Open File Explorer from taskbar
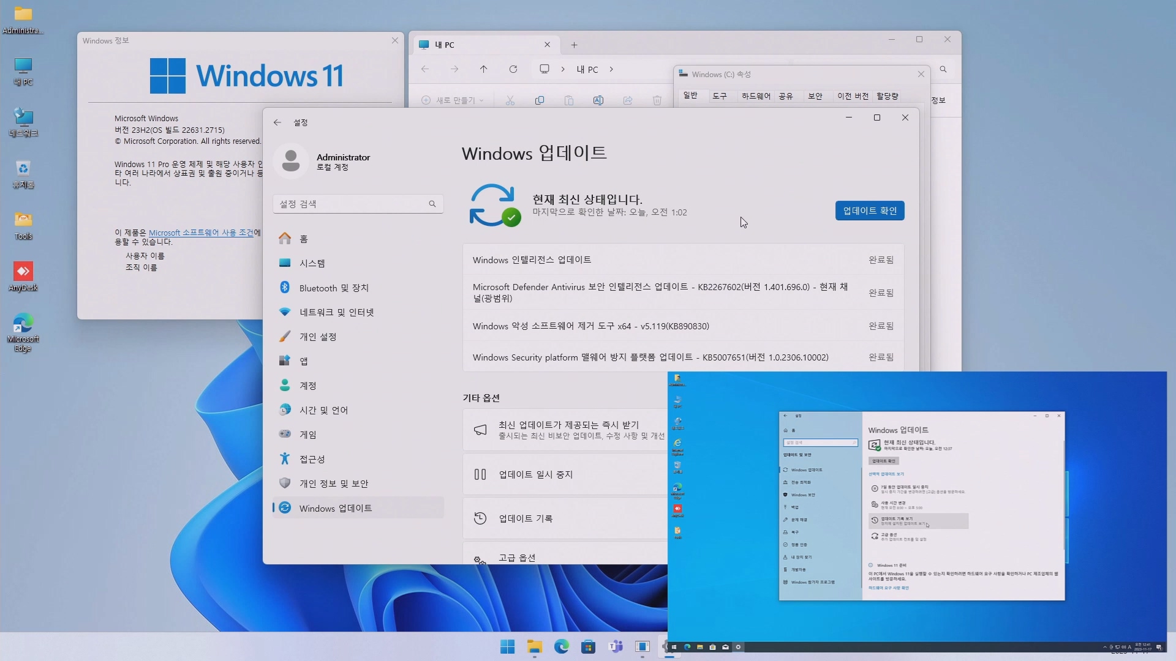 [x=535, y=647]
